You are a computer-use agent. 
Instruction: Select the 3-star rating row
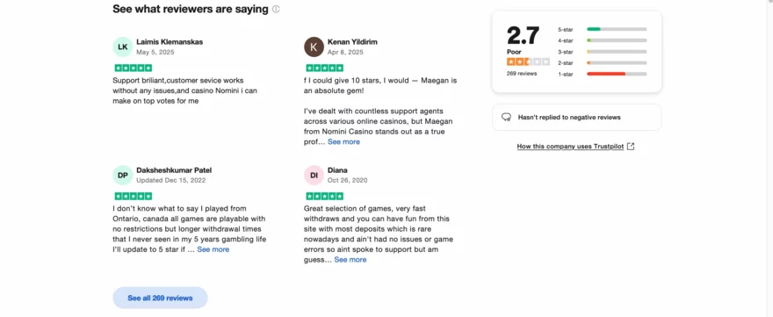pyautogui.click(x=602, y=52)
